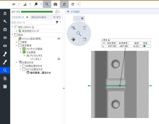Image resolution: width=159 pixels, height=124 pixels.
Task: Click the camera snapshot toolbar icon
Action: (x=55, y=4)
